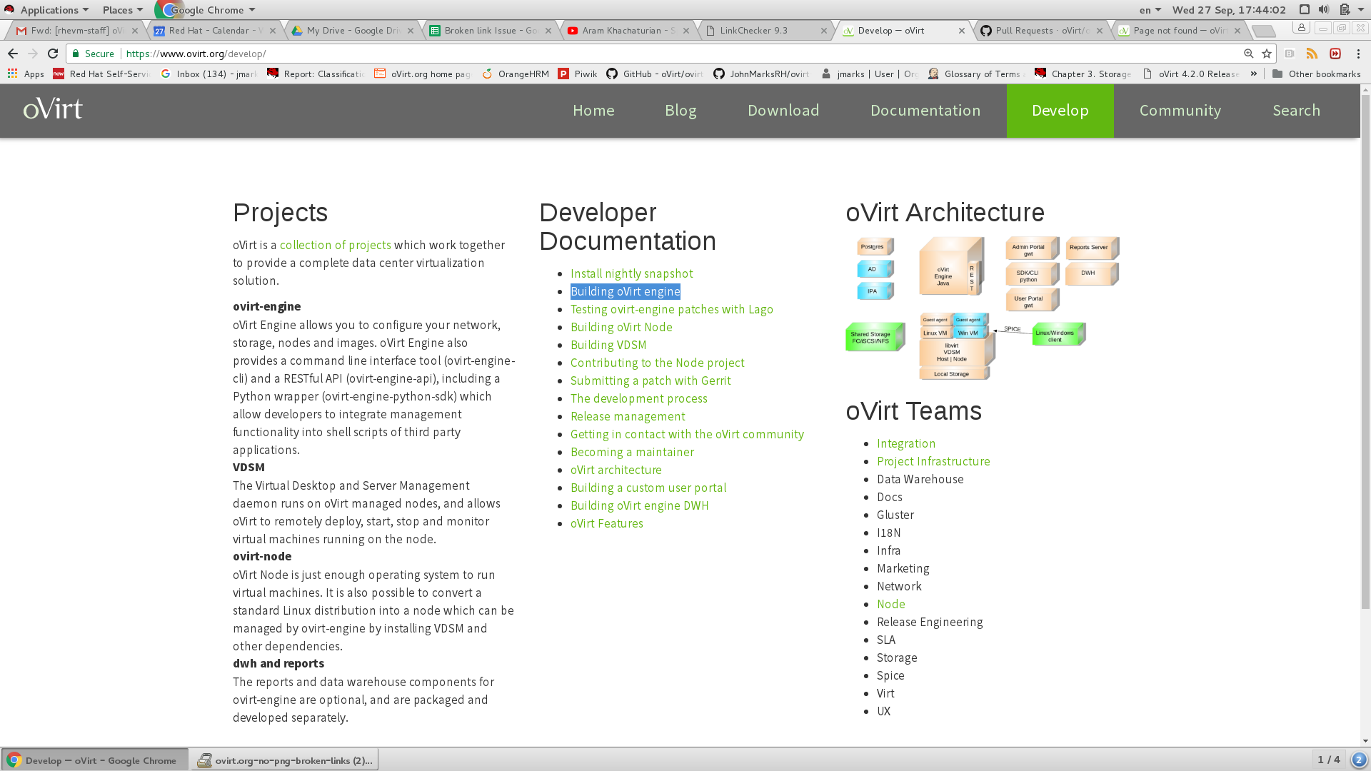Bookmark this page with the star icon
Viewport: 1371px width, 771px height.
tap(1267, 54)
